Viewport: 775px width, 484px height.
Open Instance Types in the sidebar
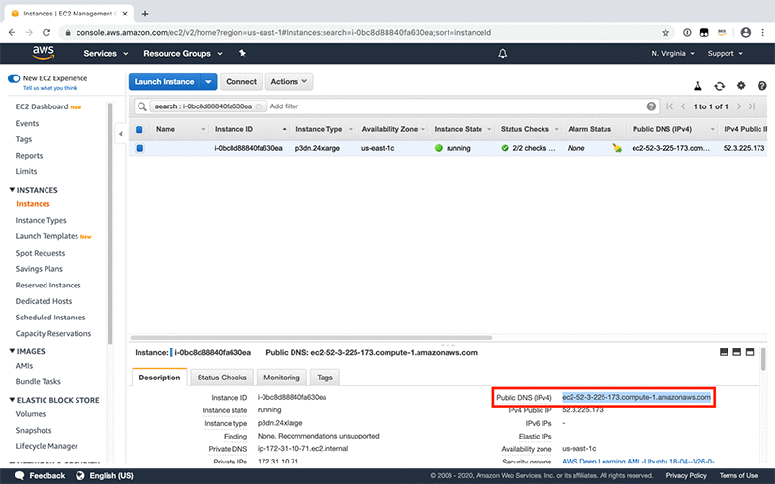41,220
